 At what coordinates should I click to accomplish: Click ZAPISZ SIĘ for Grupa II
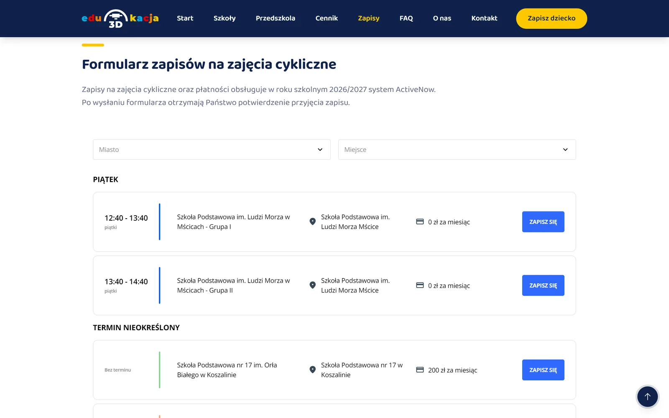coord(543,285)
